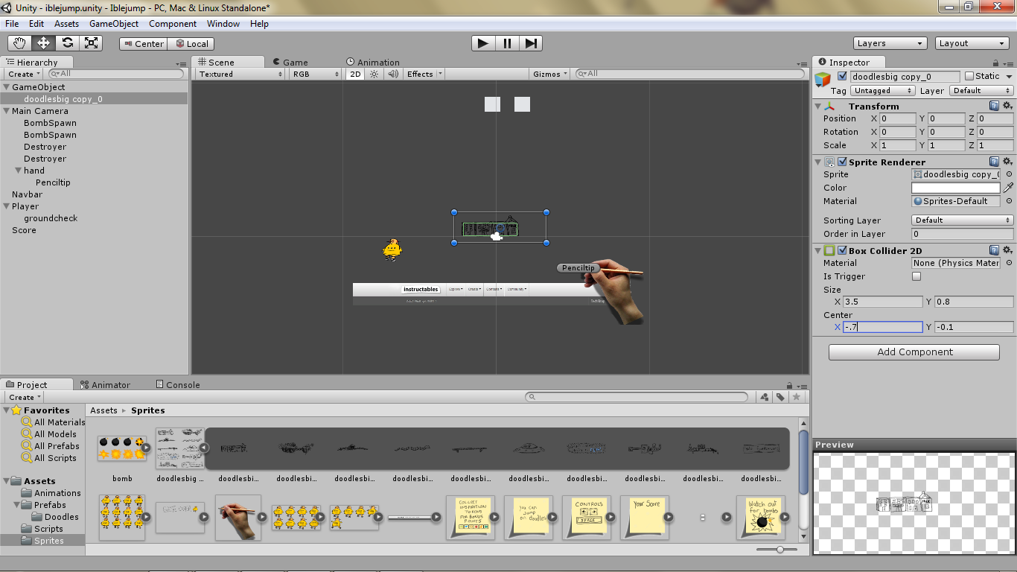Open Sprite Renderer help icon
Image resolution: width=1017 pixels, height=572 pixels.
coord(994,162)
